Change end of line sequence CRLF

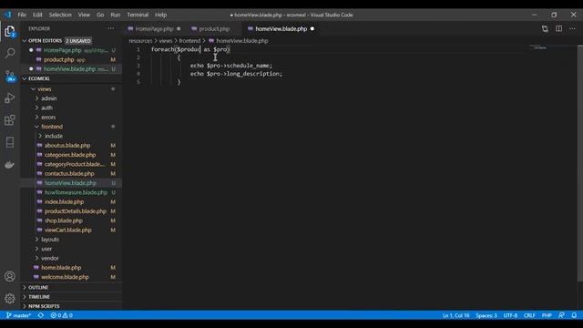[x=529, y=315]
